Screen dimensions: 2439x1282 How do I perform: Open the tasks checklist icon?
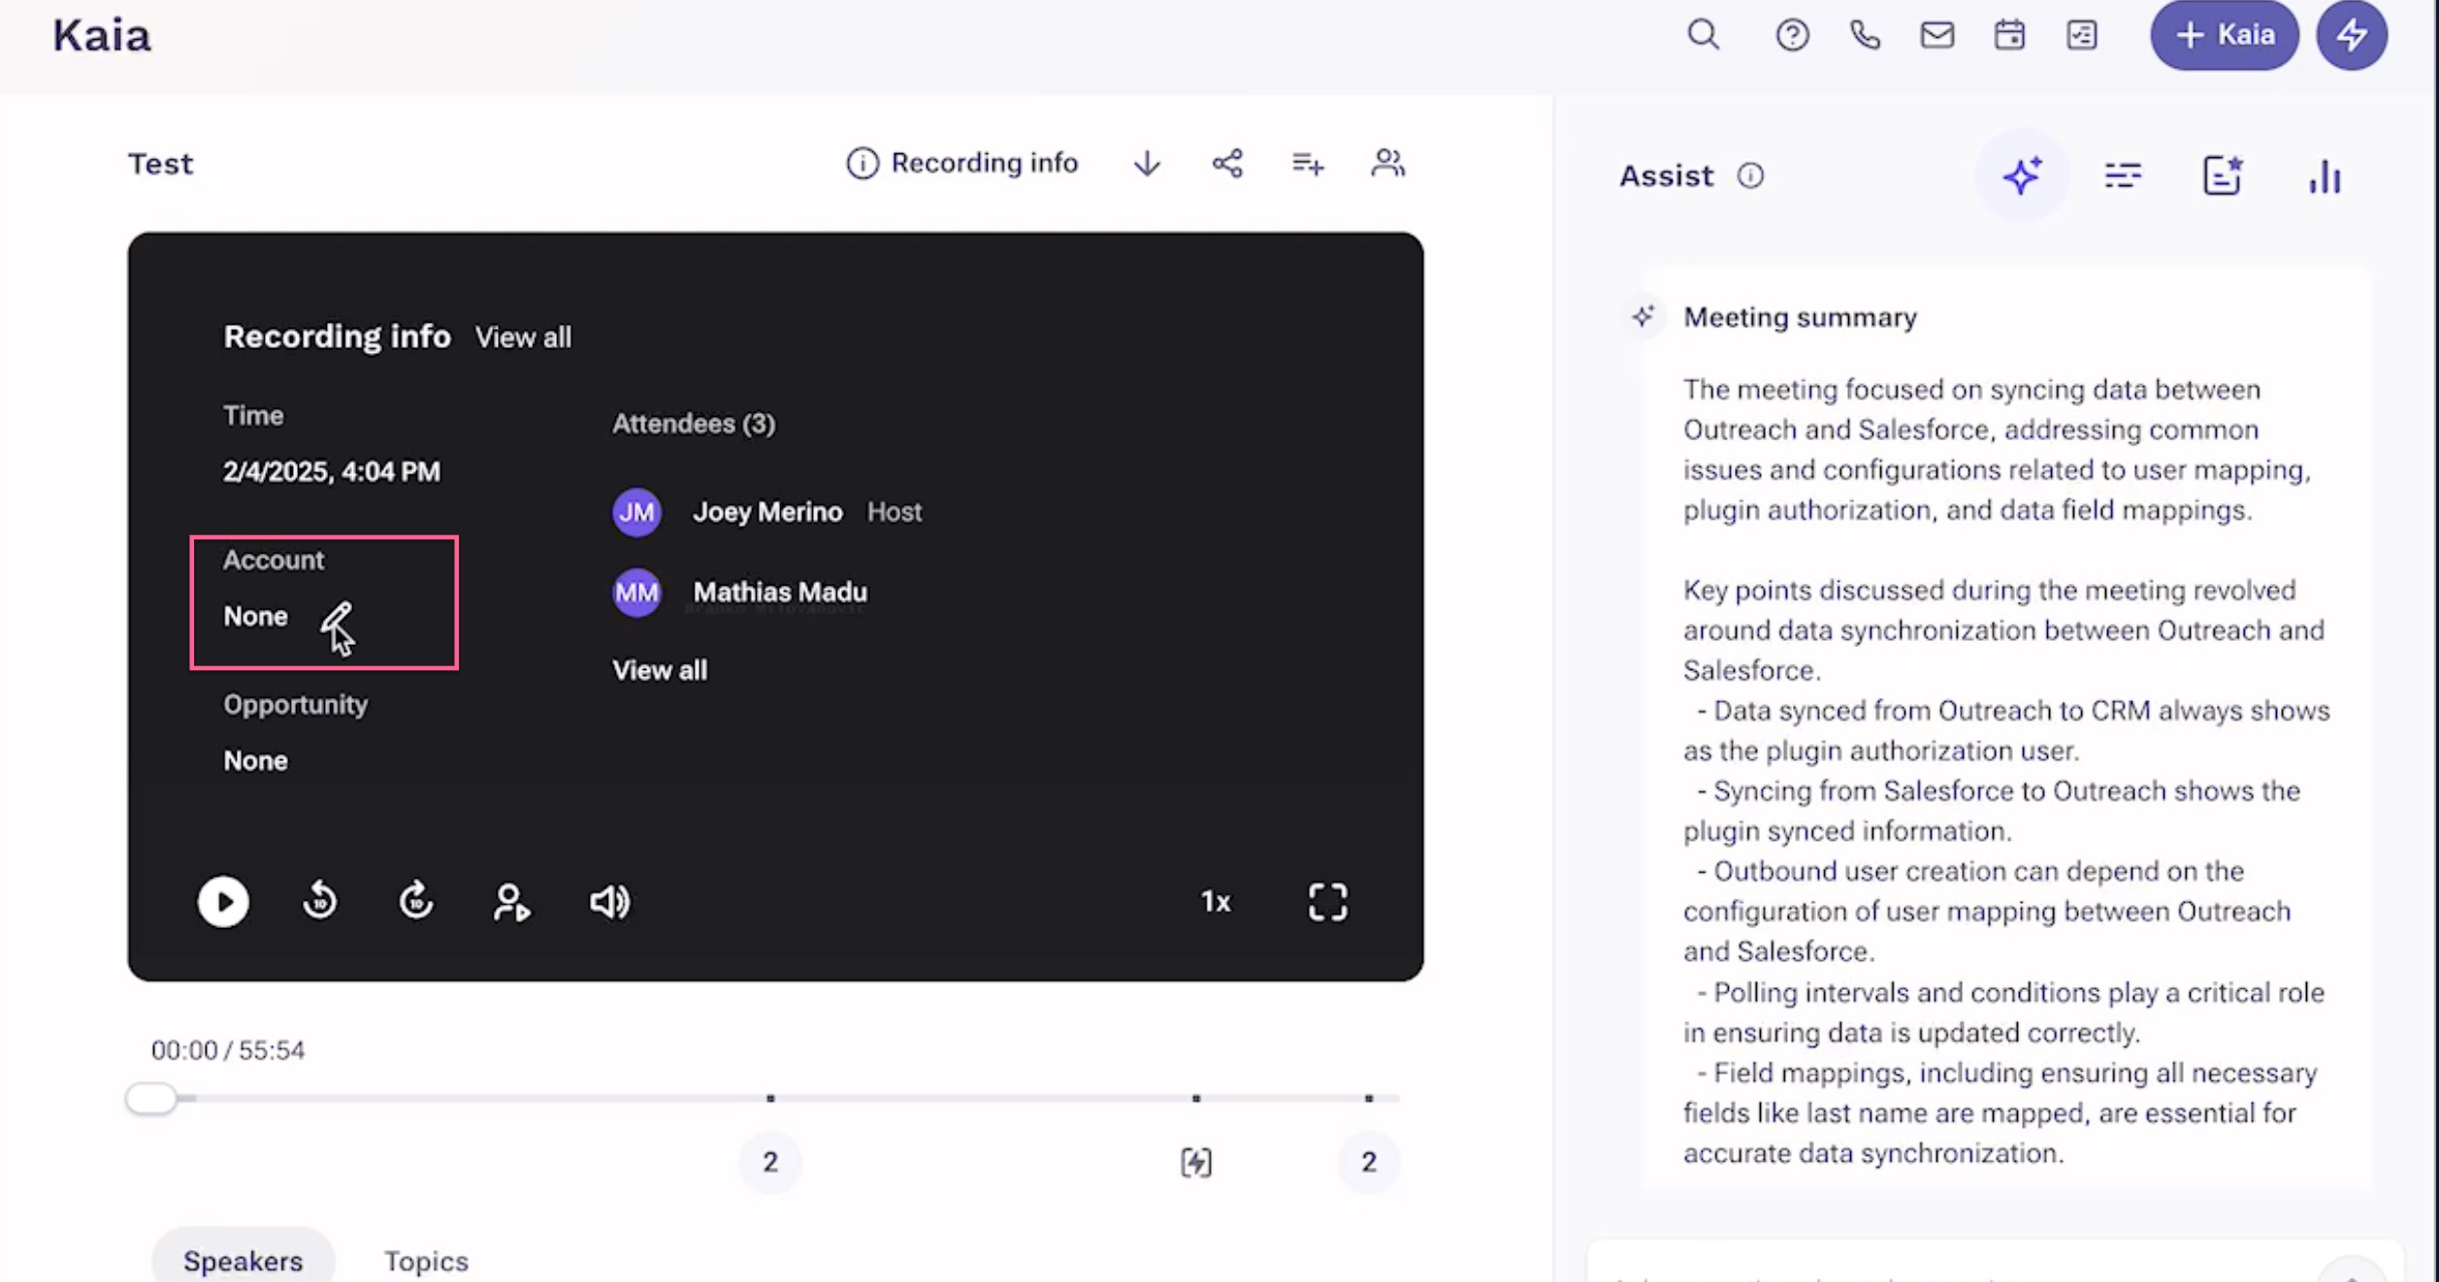click(x=2081, y=35)
